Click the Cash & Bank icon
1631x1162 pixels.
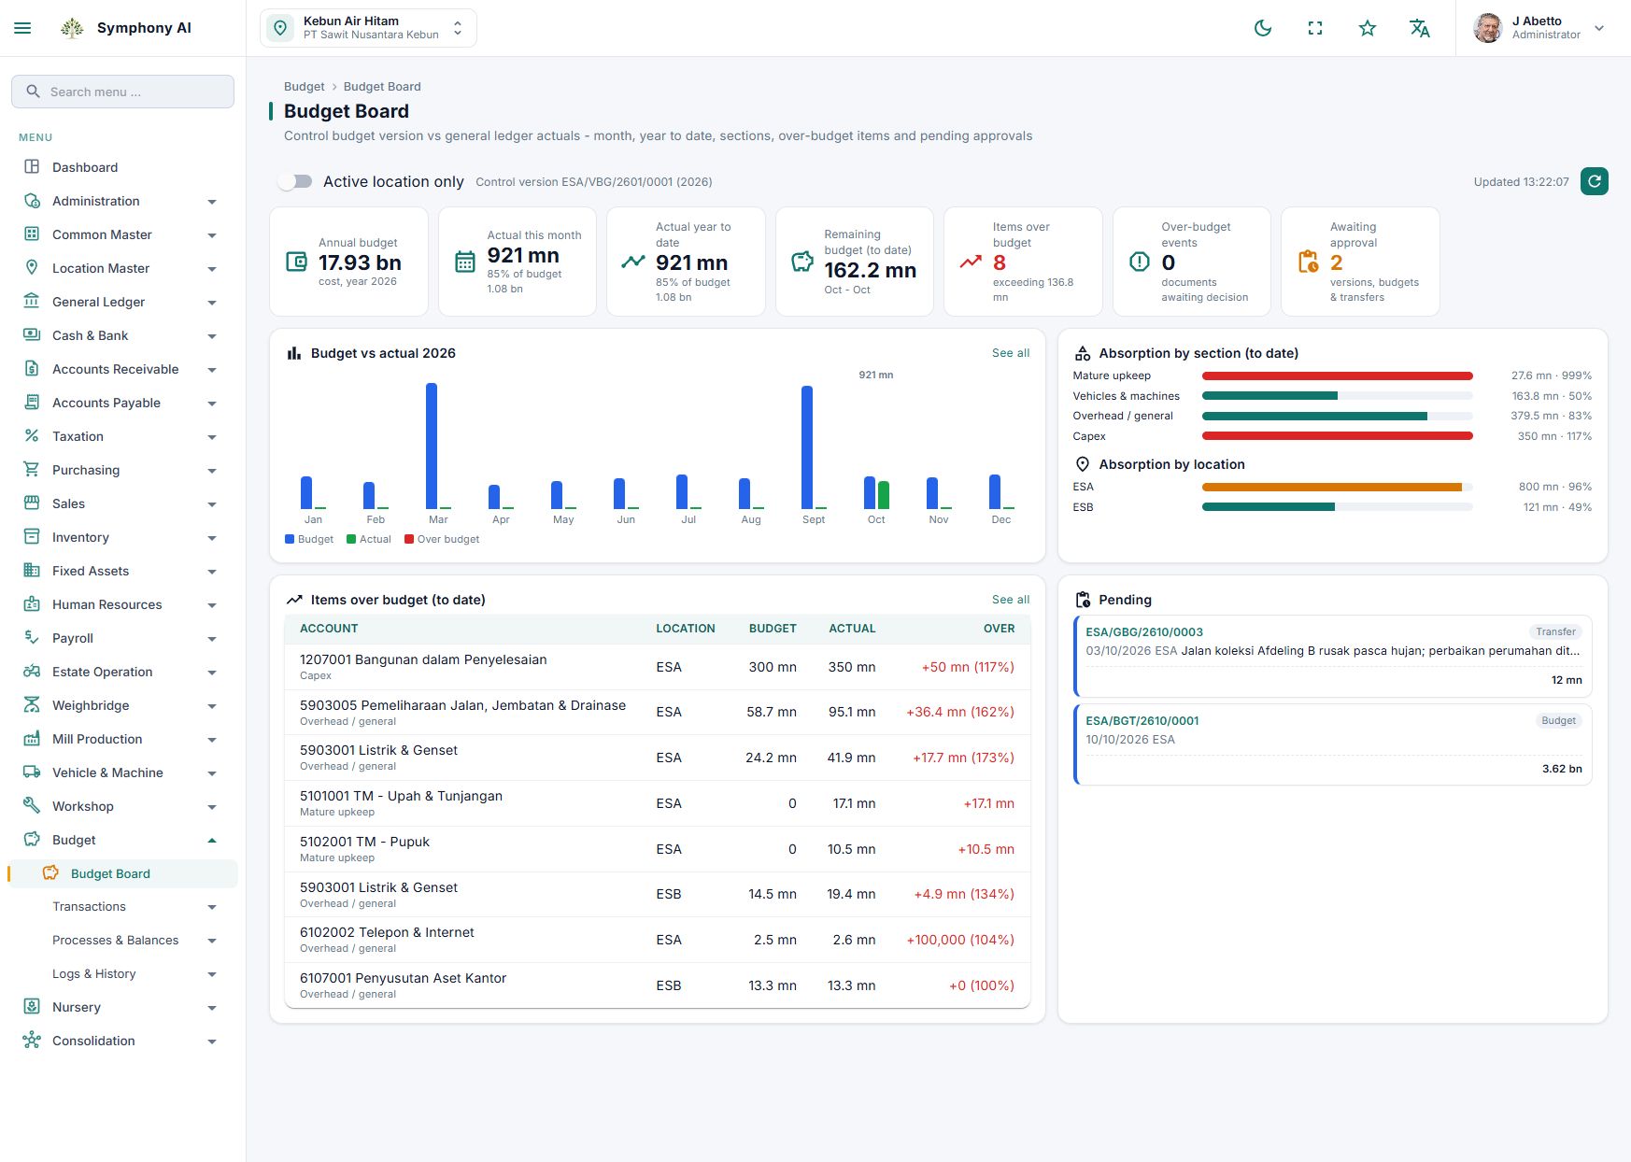tap(32, 335)
